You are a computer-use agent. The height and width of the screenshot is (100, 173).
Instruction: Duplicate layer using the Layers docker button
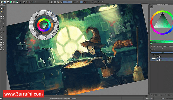pos(156,95)
